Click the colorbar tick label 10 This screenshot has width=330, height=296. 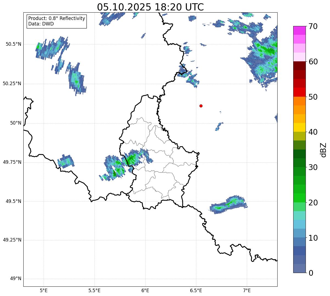point(313,238)
